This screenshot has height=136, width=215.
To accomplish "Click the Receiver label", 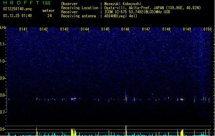I will coord(69,12).
